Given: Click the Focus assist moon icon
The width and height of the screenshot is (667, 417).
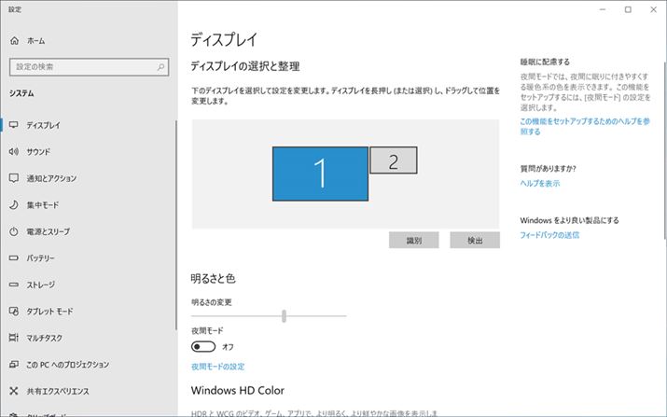Looking at the screenshot, I should point(14,204).
